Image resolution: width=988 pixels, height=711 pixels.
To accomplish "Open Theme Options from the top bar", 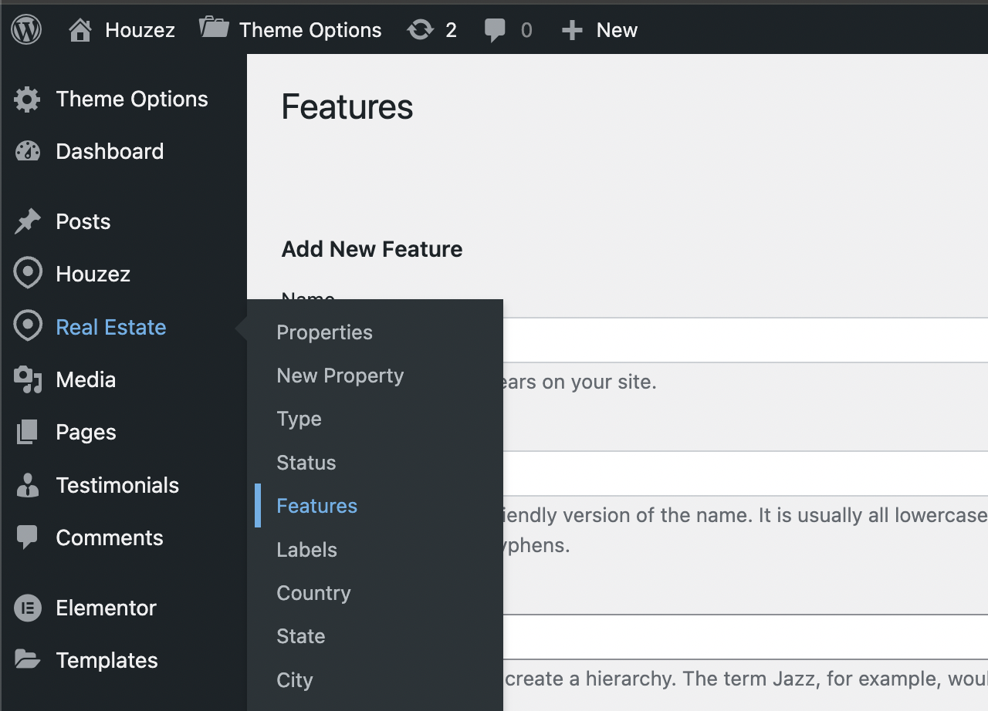I will (310, 30).
